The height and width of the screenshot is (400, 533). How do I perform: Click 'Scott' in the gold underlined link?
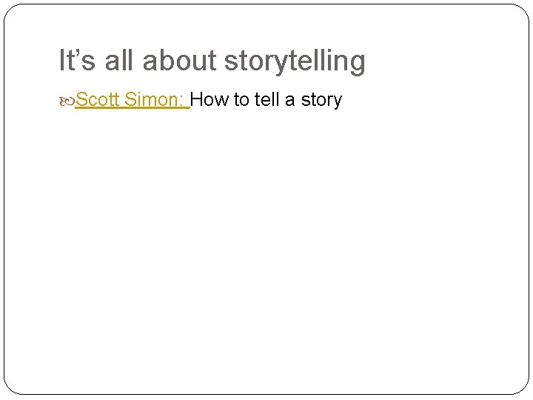(98, 99)
